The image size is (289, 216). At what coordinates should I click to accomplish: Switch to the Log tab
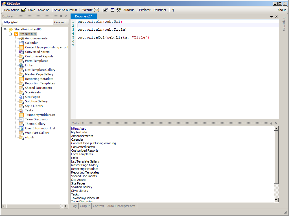pyautogui.click(x=74, y=206)
